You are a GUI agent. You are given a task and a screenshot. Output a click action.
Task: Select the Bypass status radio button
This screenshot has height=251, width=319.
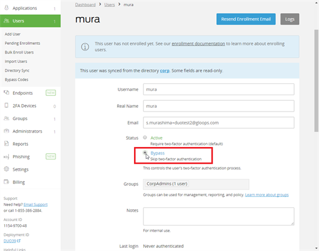(145, 153)
